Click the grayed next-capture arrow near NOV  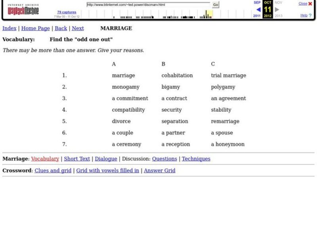(x=276, y=9)
